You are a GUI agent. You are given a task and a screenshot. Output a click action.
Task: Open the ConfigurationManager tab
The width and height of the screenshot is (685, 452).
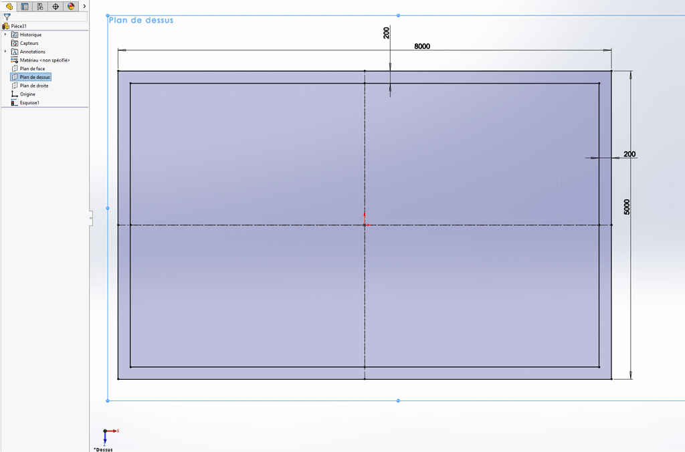(x=40, y=6)
